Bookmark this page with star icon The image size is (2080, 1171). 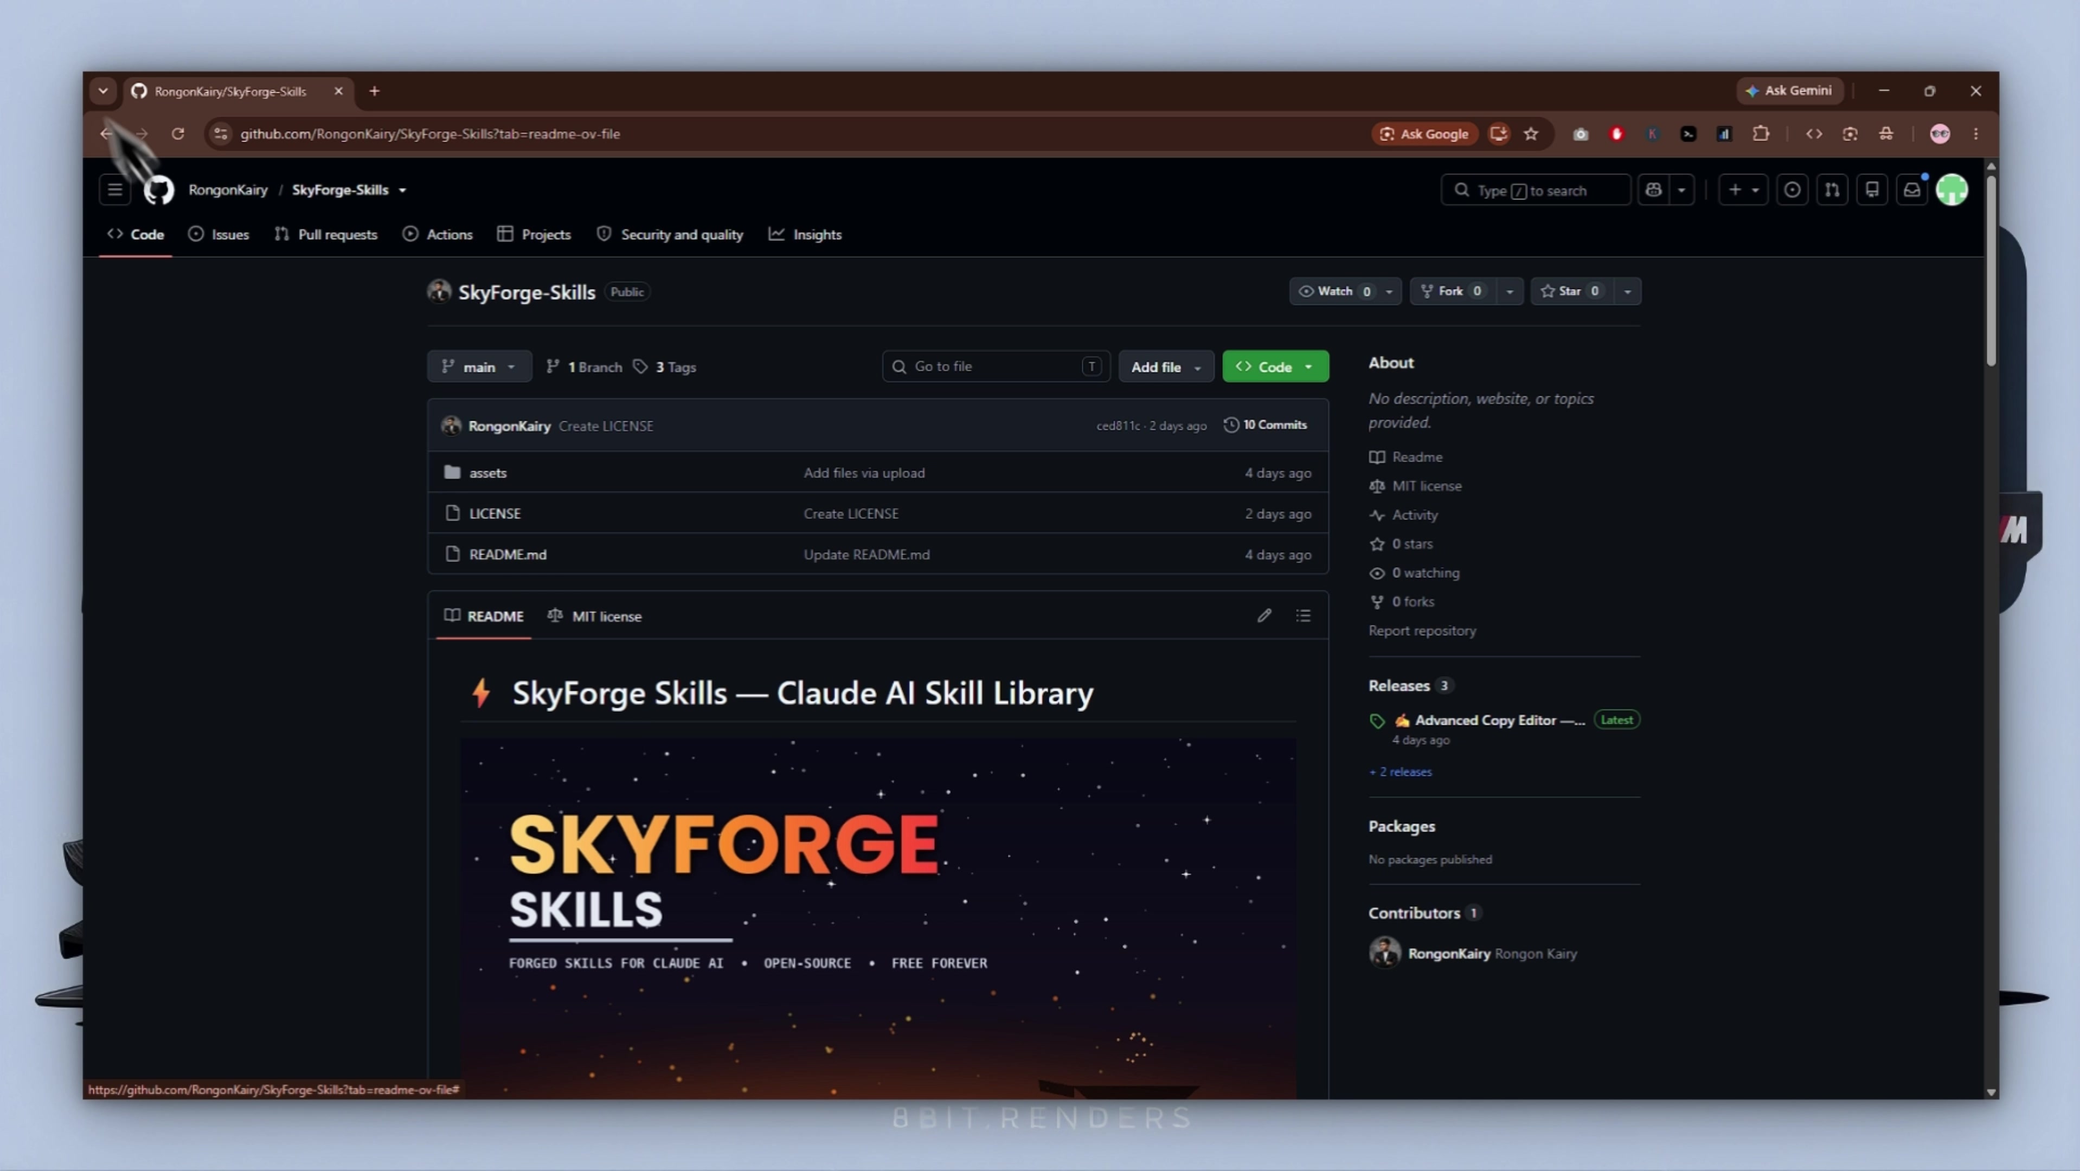coord(1531,134)
